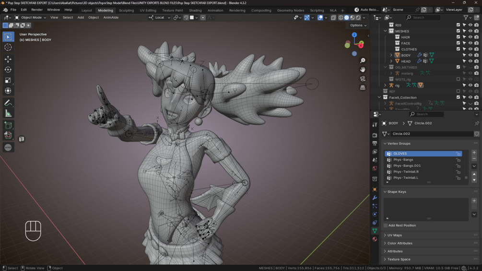This screenshot has height=271, width=482.
Task: Select the Phys-Twintail.R vertex group
Action: coord(423,172)
